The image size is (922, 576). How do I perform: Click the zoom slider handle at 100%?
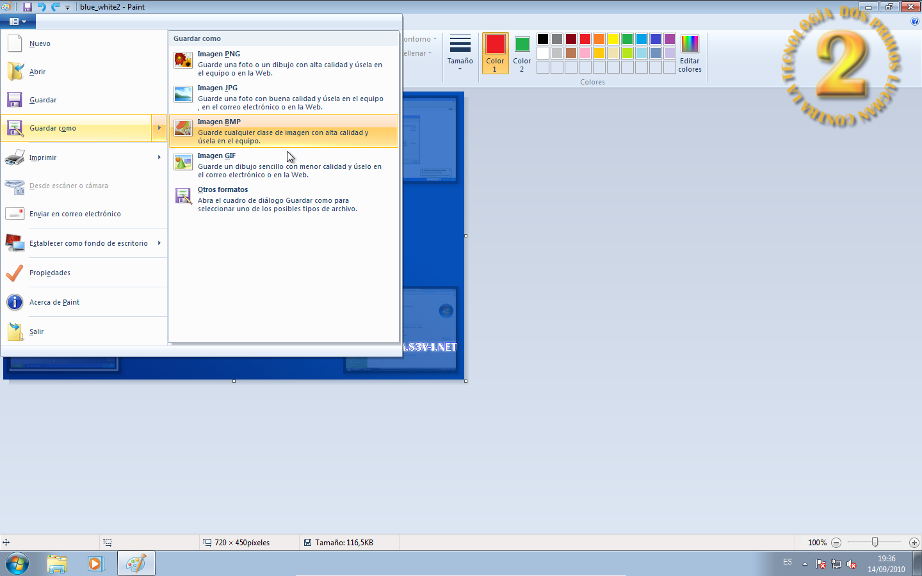click(875, 542)
